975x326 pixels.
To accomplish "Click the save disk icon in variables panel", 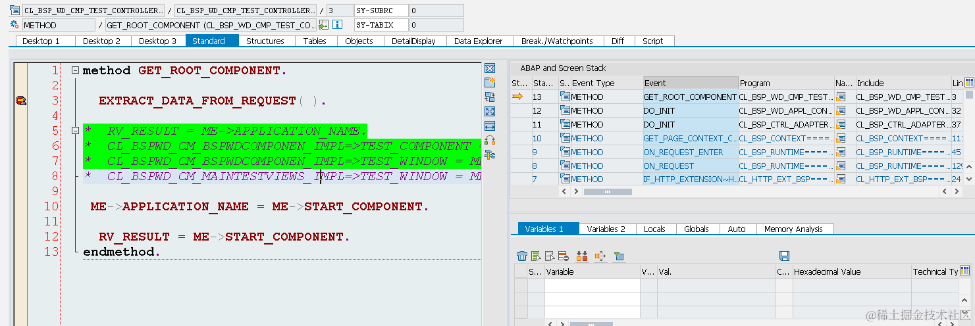I will pos(784,256).
